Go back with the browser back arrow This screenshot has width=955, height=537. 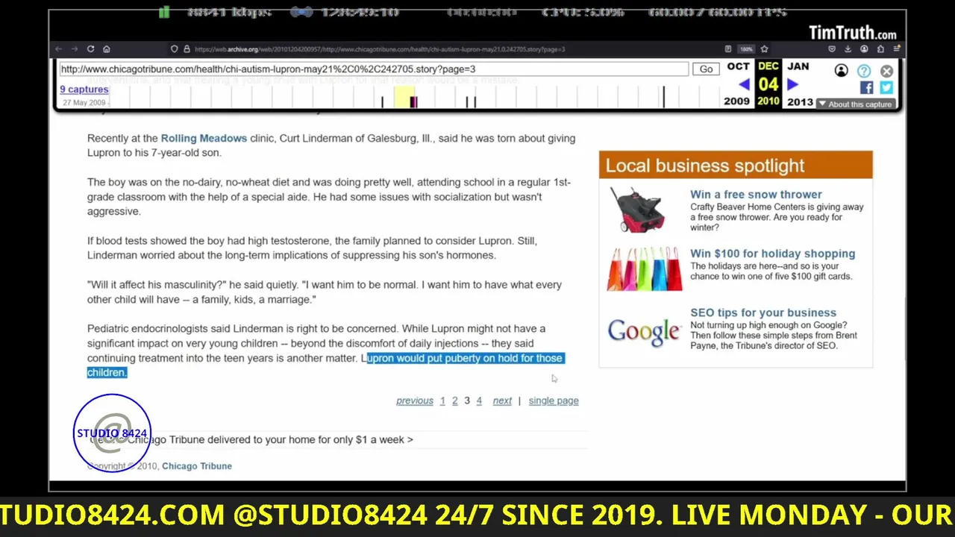[x=59, y=49]
